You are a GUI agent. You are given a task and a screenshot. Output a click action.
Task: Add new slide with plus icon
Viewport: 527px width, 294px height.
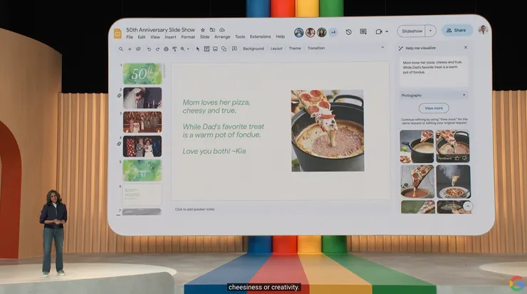130,49
